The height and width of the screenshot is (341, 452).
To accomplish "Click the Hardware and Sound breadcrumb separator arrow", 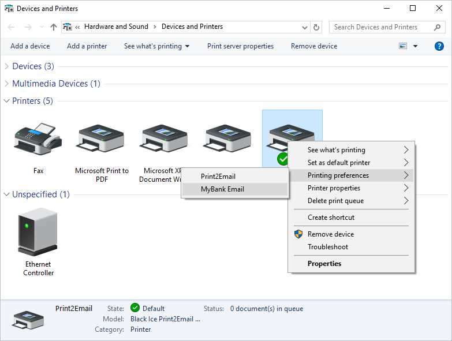I will pyautogui.click(x=155, y=27).
